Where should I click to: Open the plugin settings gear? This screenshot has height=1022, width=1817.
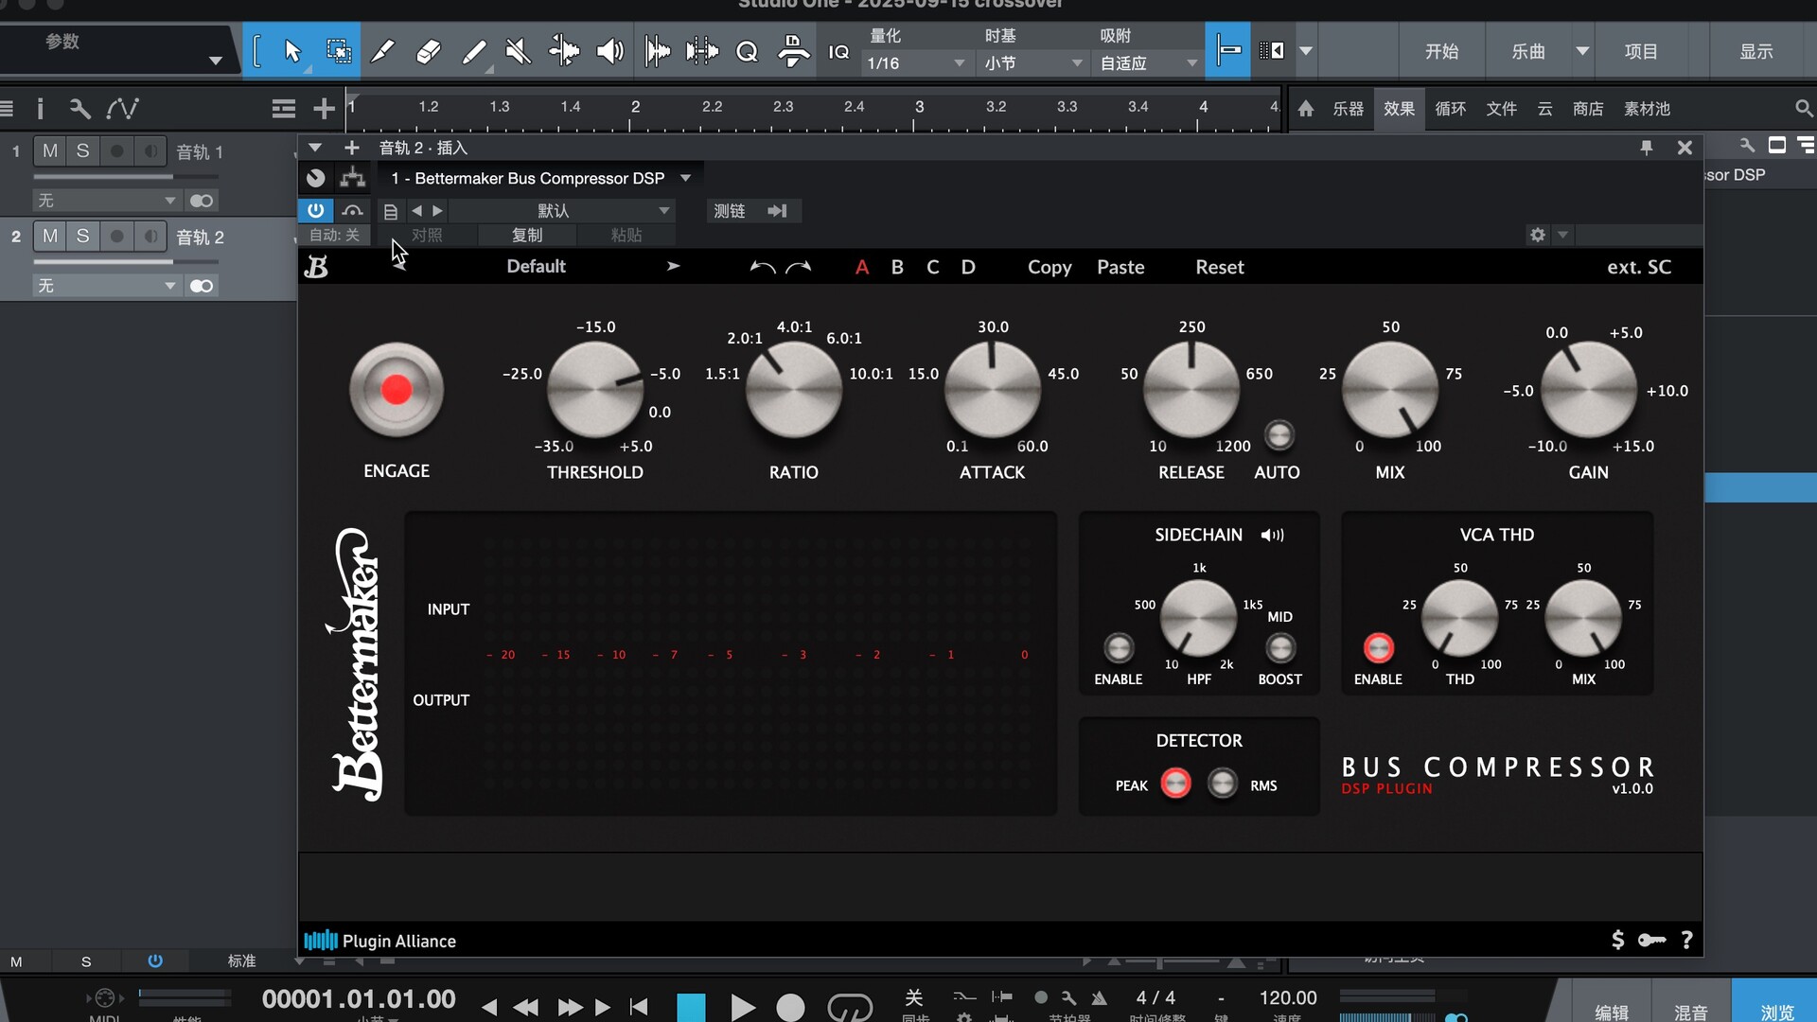pos(1538,235)
